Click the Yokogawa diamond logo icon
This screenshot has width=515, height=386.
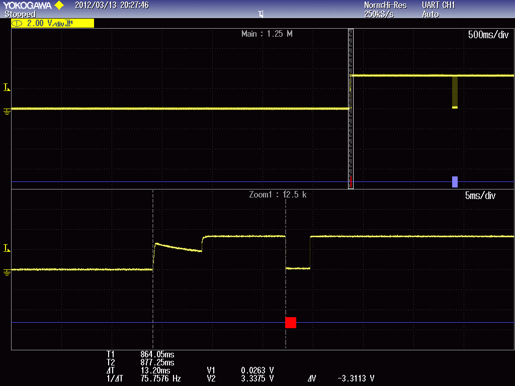click(x=59, y=5)
